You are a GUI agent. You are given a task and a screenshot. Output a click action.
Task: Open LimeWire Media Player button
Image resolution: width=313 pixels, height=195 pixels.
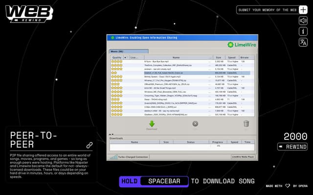coord(243,157)
